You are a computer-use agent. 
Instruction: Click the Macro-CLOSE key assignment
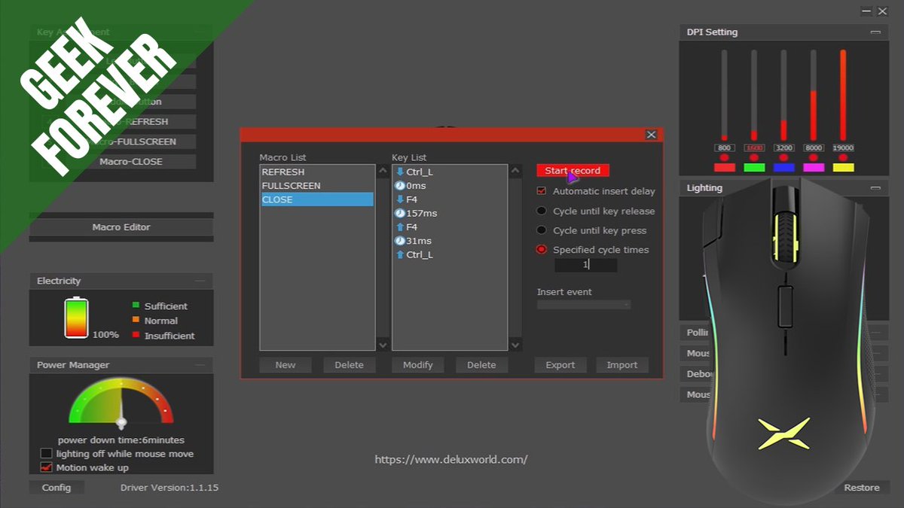click(131, 161)
